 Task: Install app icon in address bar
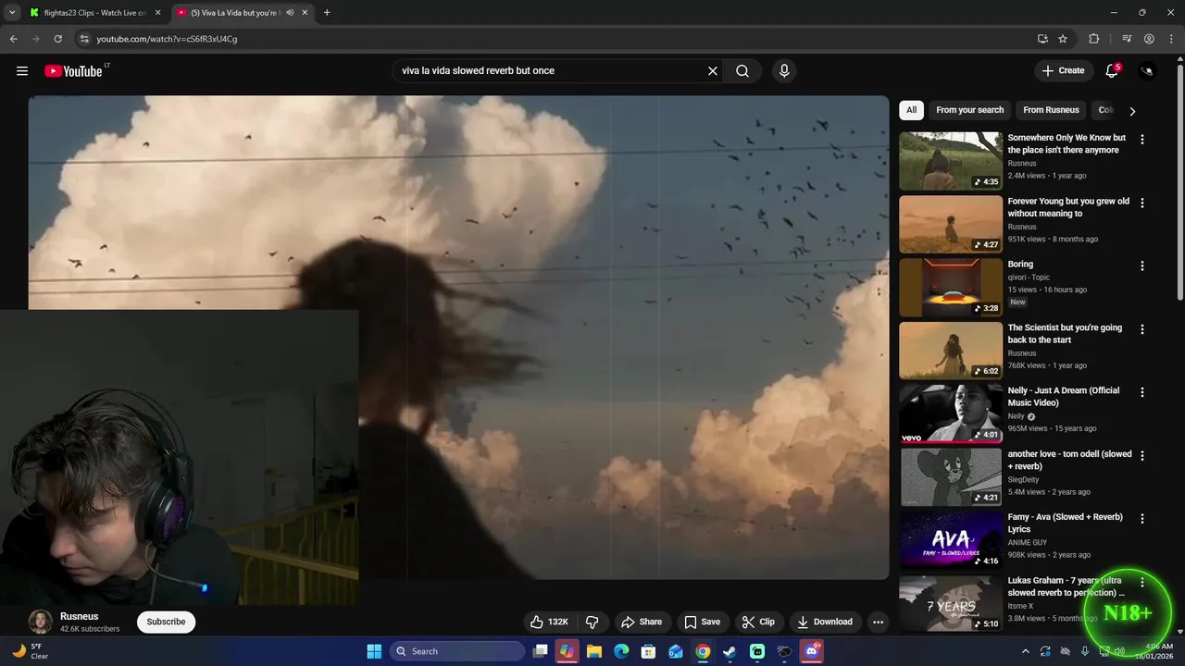(x=1042, y=39)
